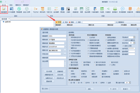Enable 打印 menu hide checkbox
Screen dimensions: 140x93
point(90,71)
